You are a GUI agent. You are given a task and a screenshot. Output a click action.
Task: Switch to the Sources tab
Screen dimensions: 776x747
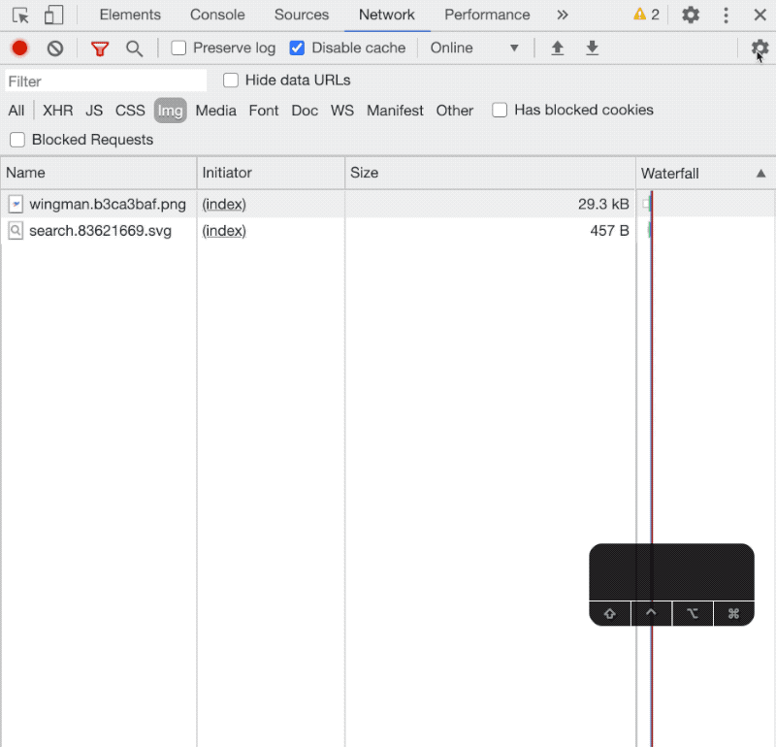click(x=302, y=16)
